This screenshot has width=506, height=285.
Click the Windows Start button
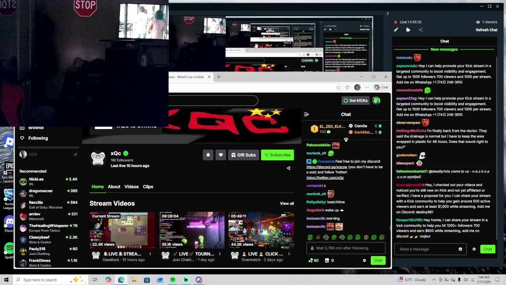pos(6,280)
